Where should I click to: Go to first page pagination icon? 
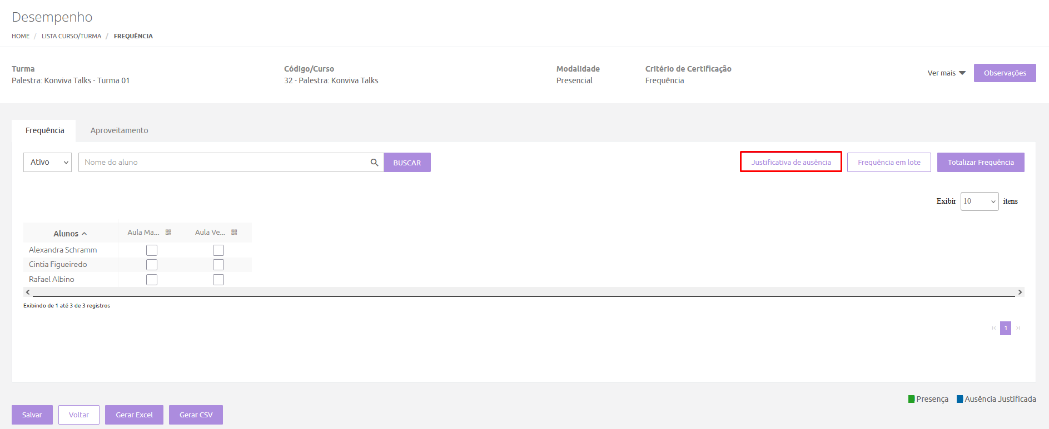[x=993, y=328]
